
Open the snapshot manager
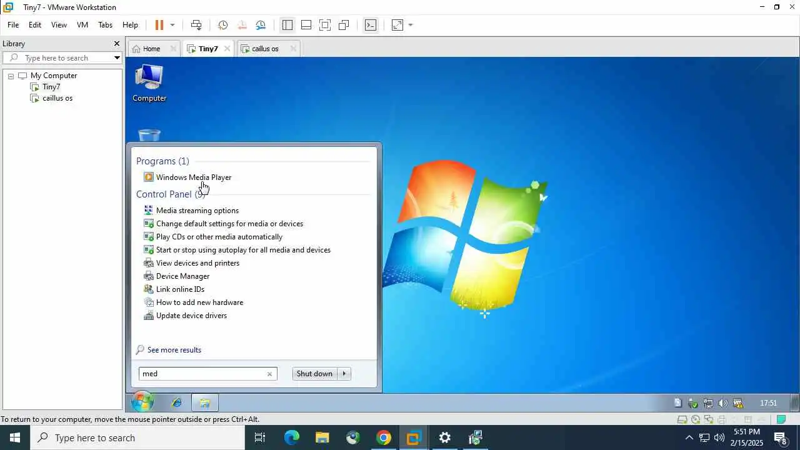pos(261,25)
